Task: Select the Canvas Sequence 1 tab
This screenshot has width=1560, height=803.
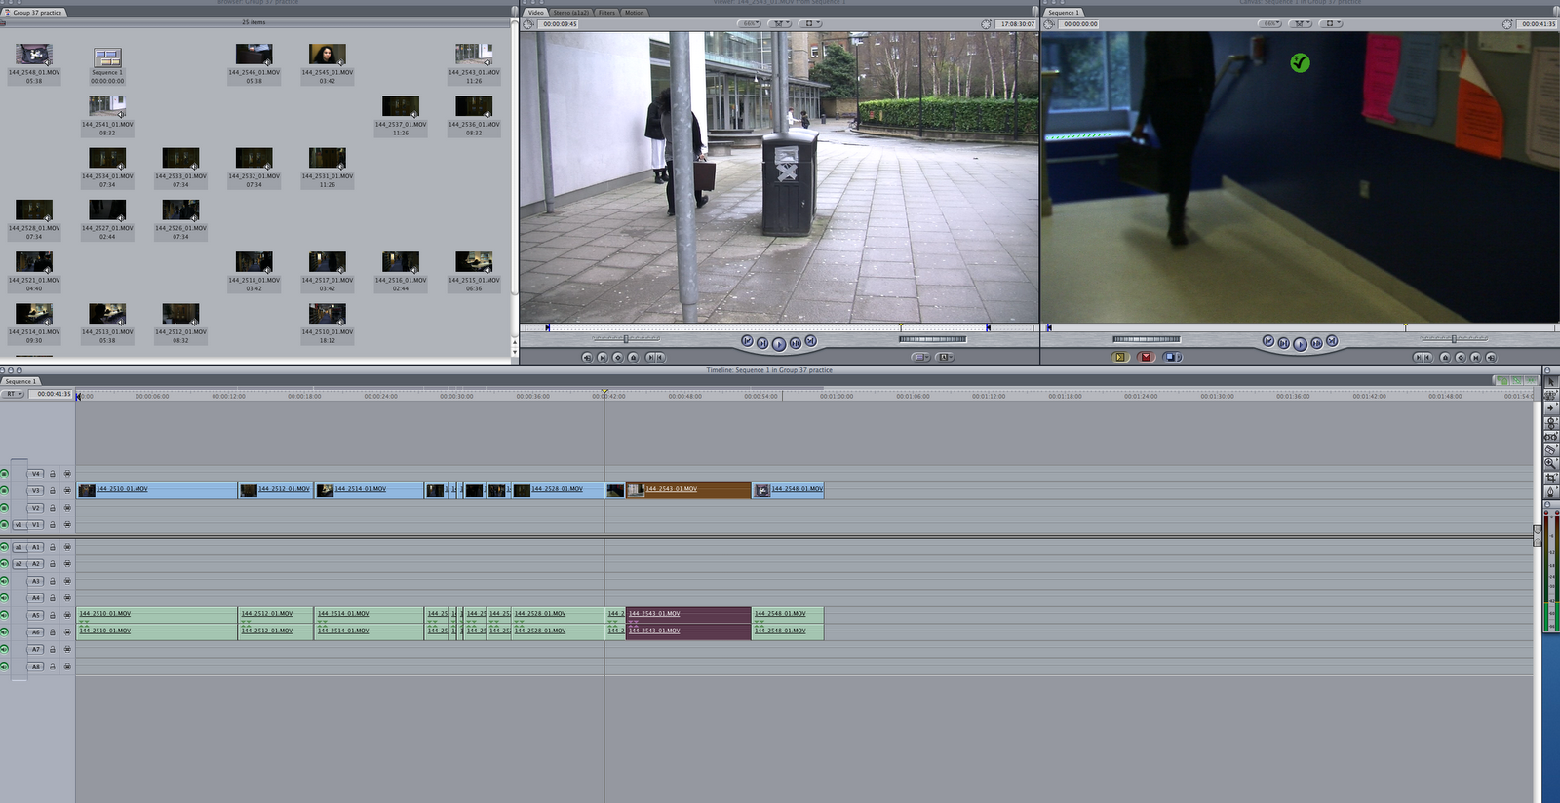Action: [x=1063, y=13]
